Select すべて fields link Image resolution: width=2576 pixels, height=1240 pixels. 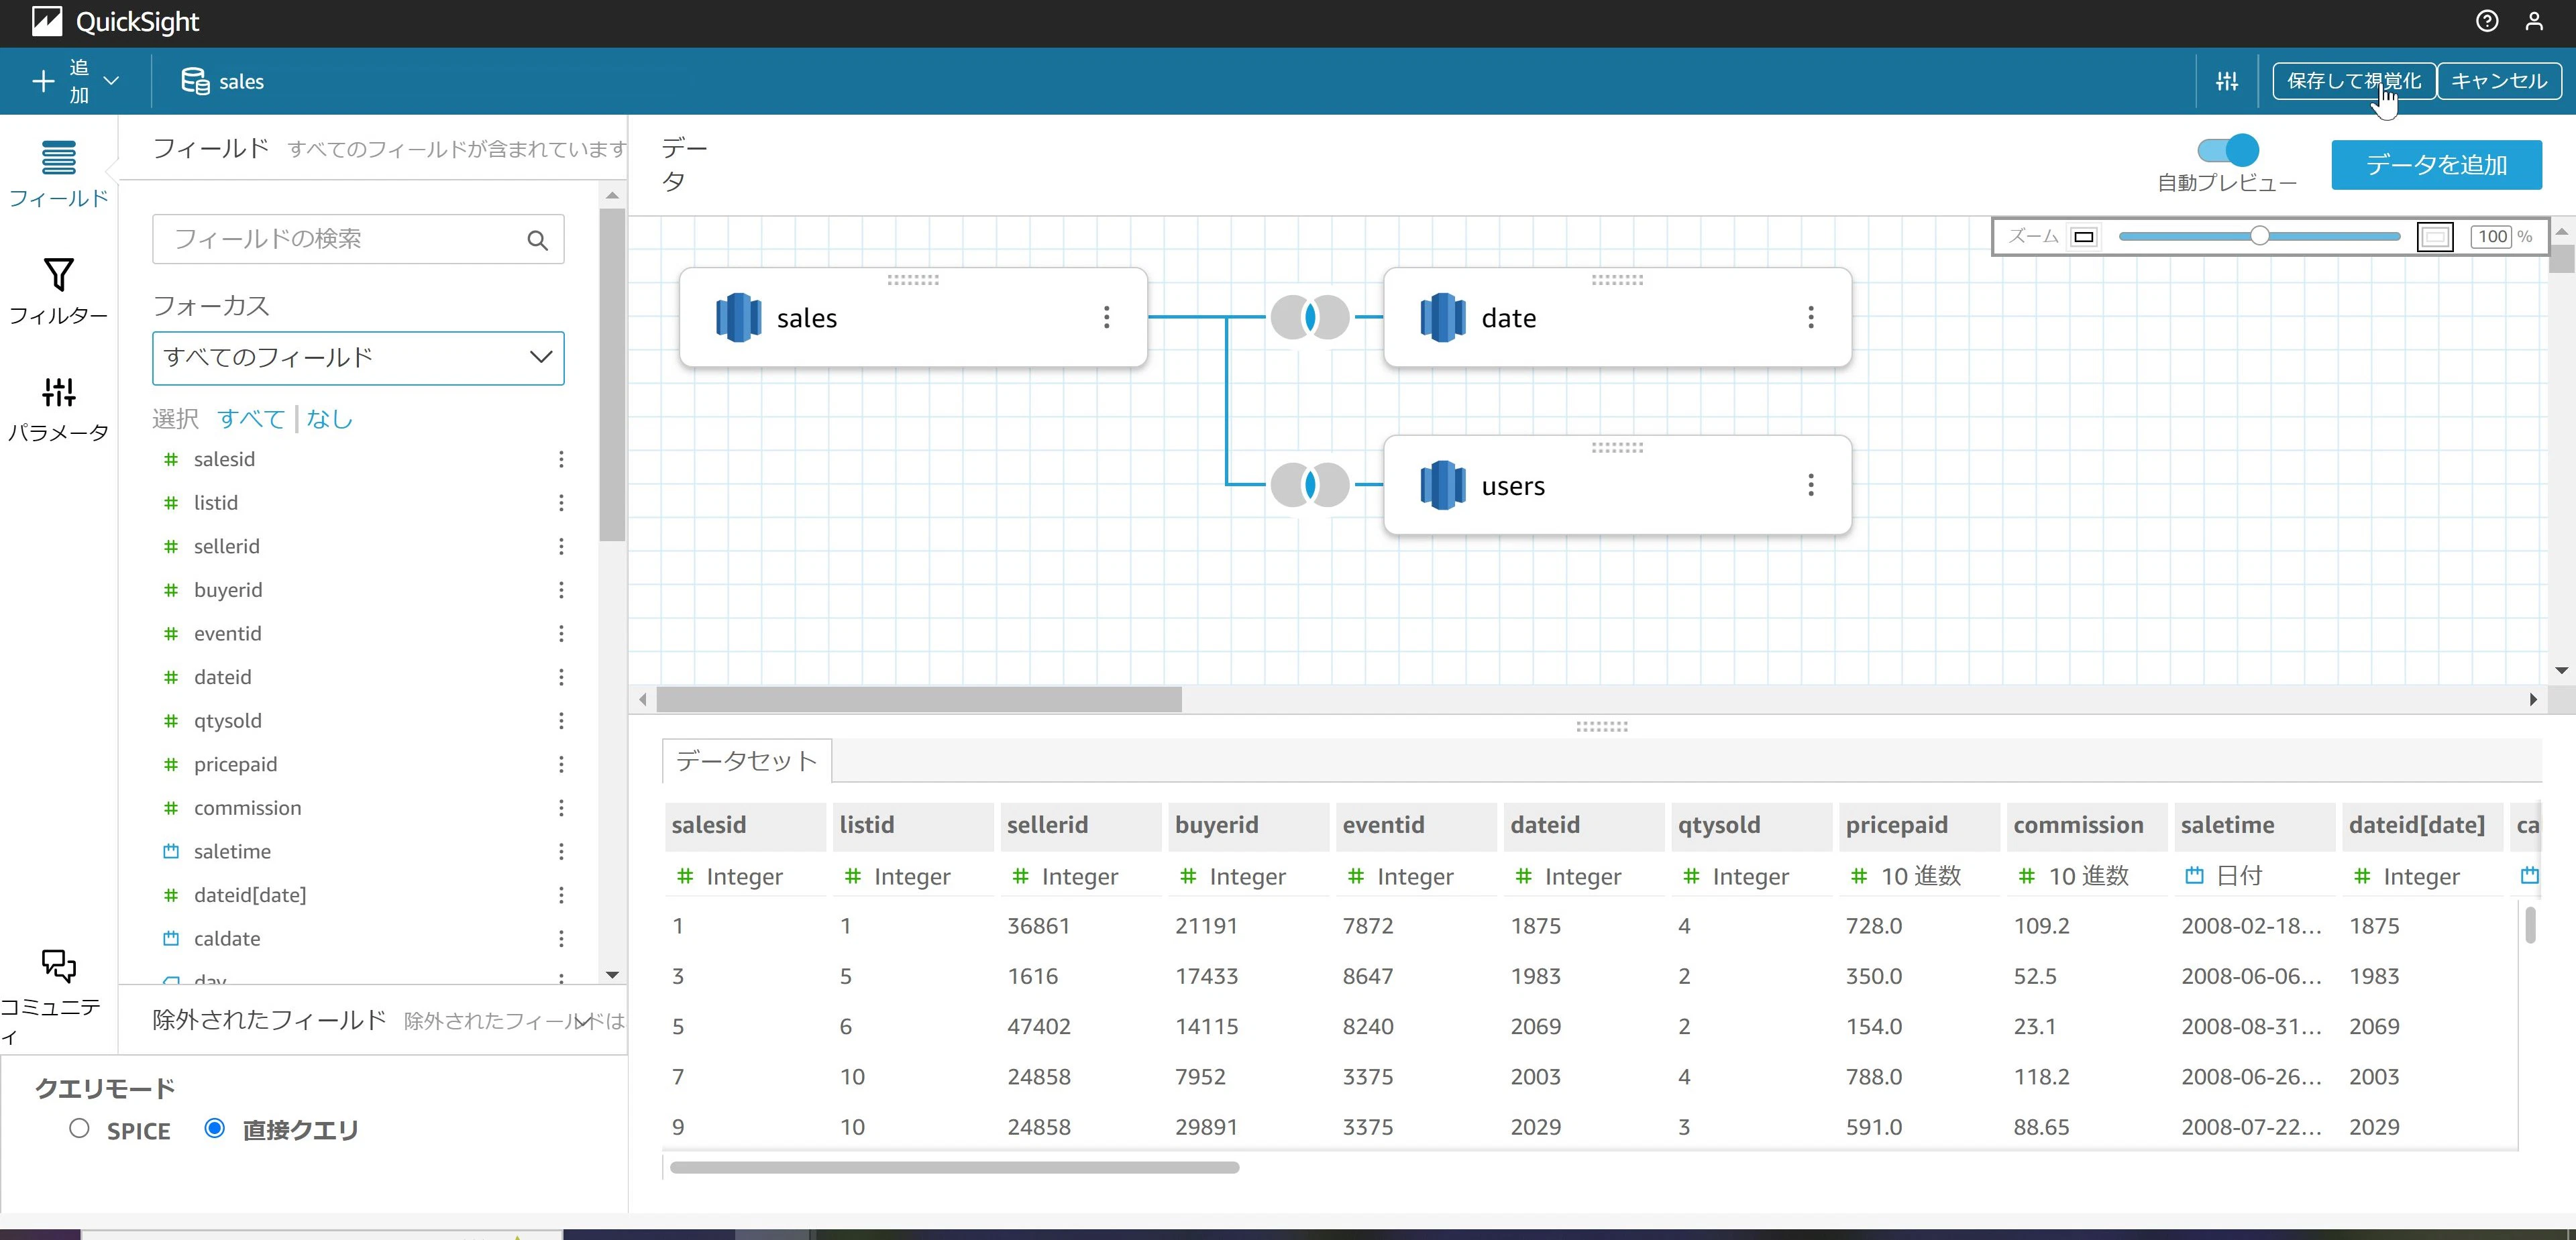[x=251, y=418]
